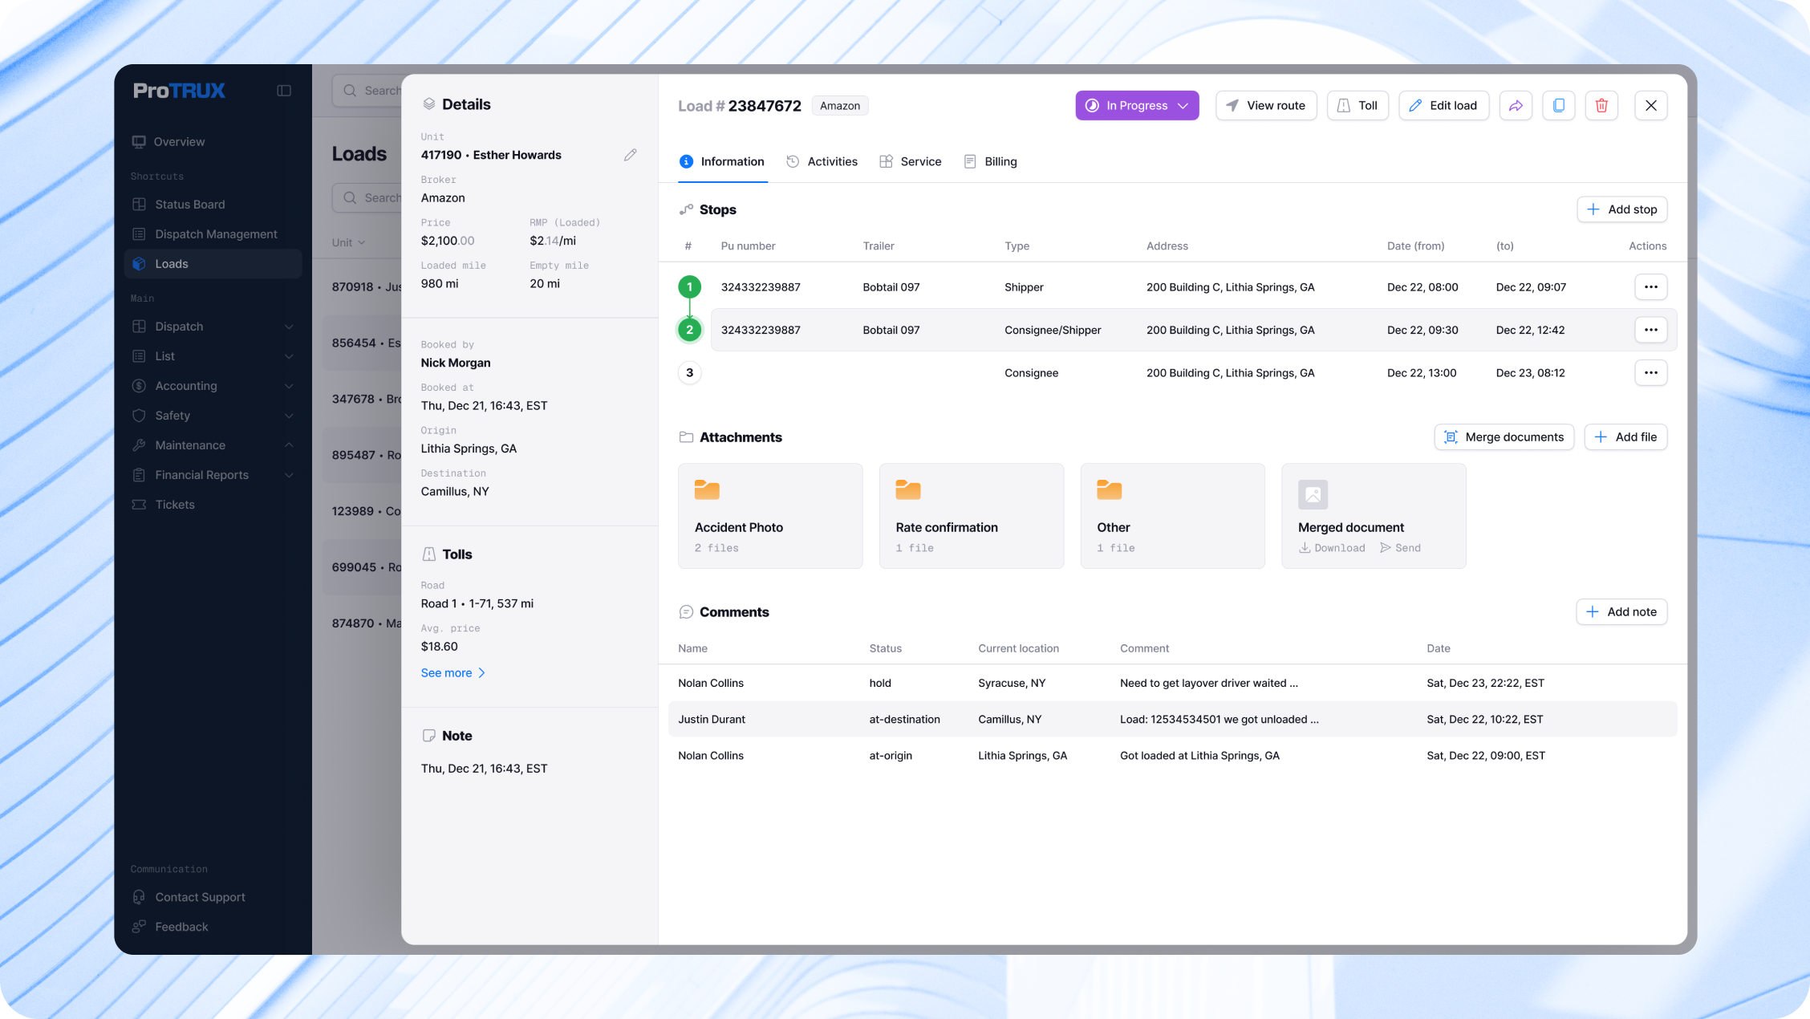Send the merged document

click(1400, 548)
